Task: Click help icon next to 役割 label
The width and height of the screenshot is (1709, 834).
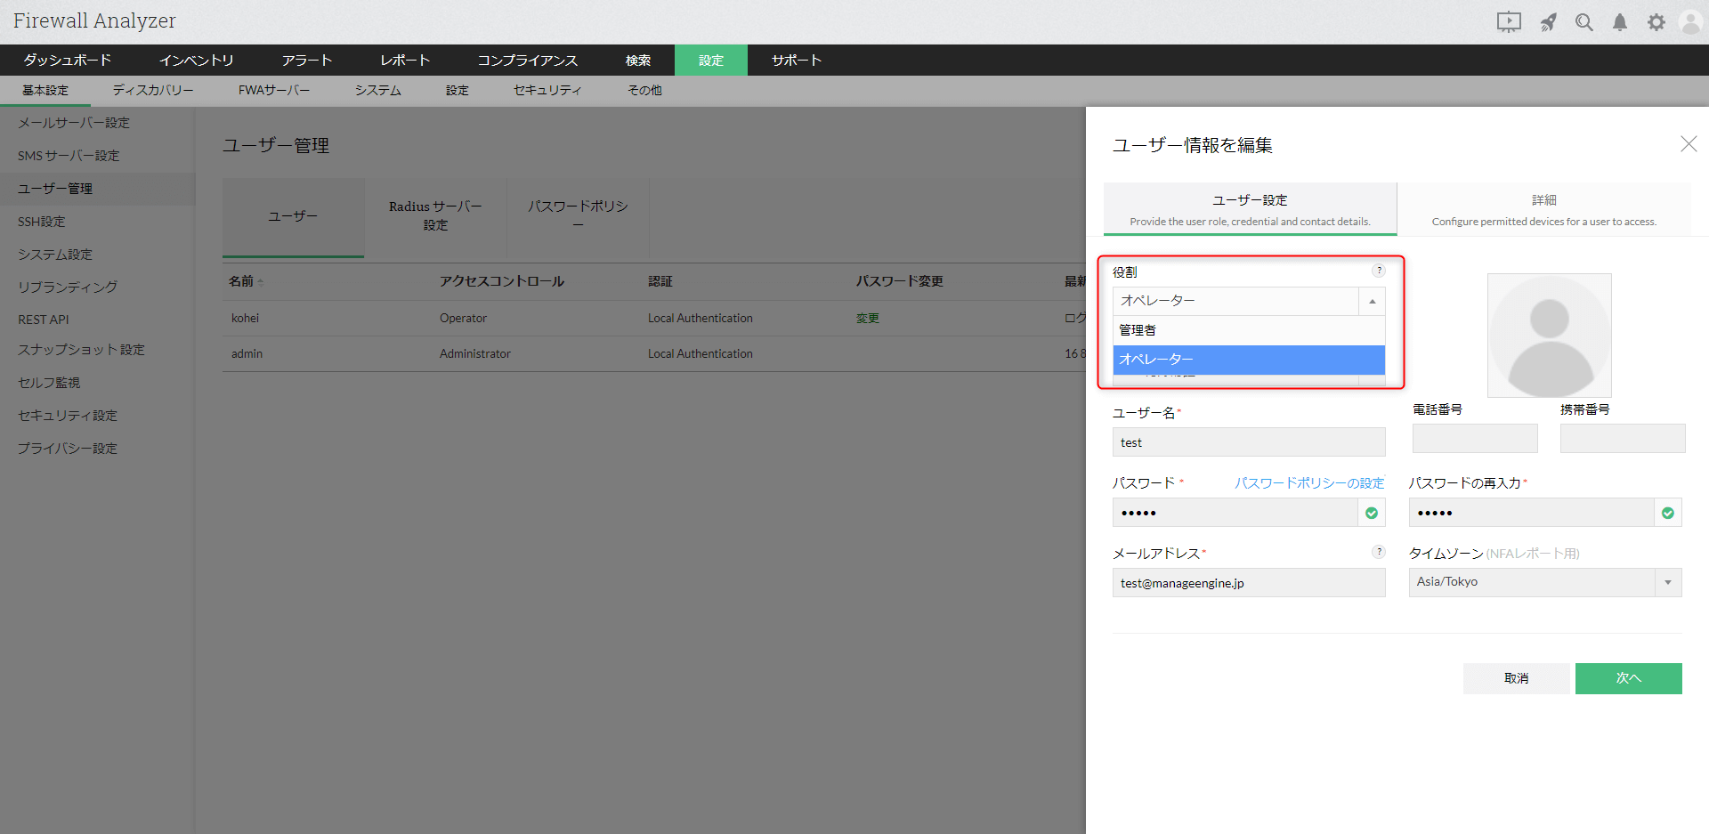Action: pos(1379,271)
